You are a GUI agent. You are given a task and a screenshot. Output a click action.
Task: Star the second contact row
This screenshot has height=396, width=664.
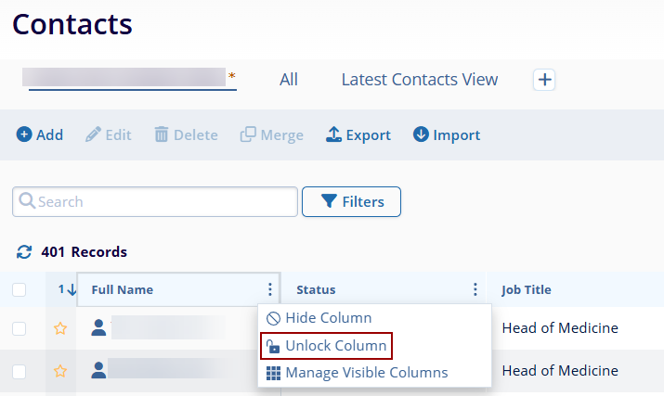[60, 371]
